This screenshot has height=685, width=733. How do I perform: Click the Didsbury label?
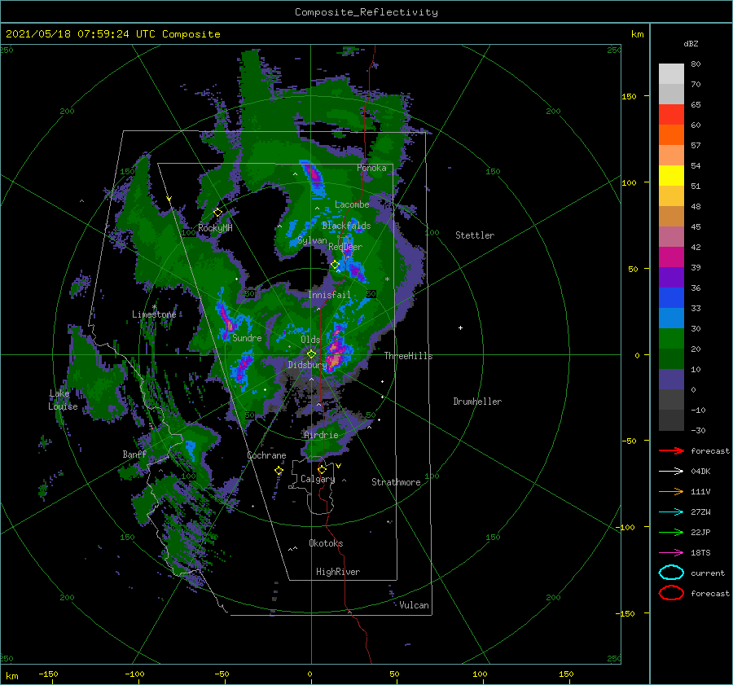[x=307, y=365]
